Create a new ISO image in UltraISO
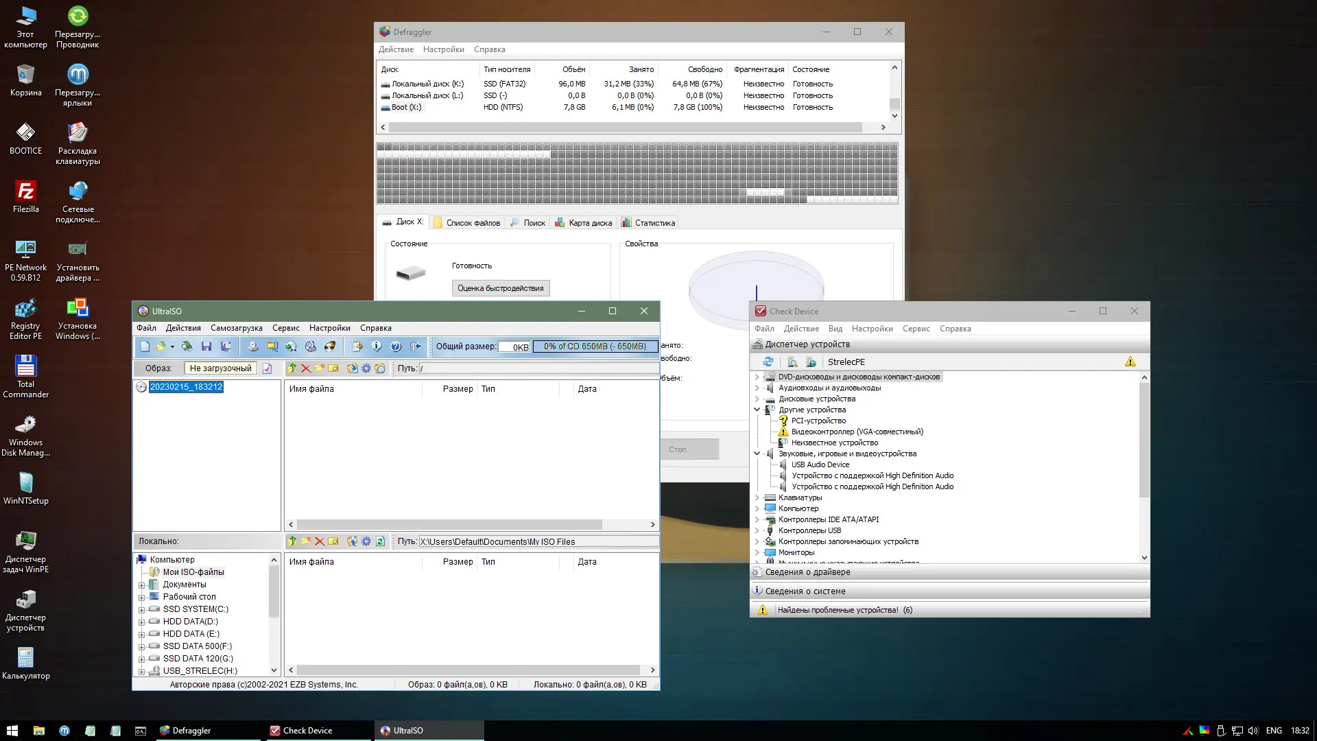The width and height of the screenshot is (1317, 741). tap(145, 346)
